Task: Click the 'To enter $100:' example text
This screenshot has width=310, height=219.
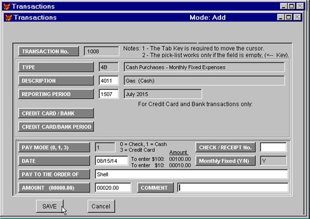Action: (148, 159)
